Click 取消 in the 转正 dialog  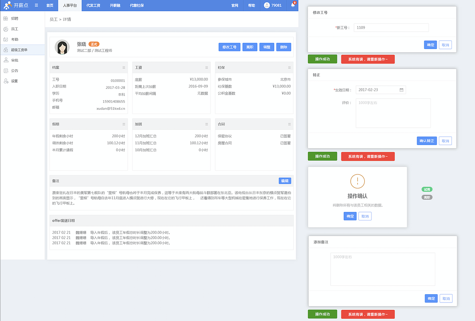(445, 141)
